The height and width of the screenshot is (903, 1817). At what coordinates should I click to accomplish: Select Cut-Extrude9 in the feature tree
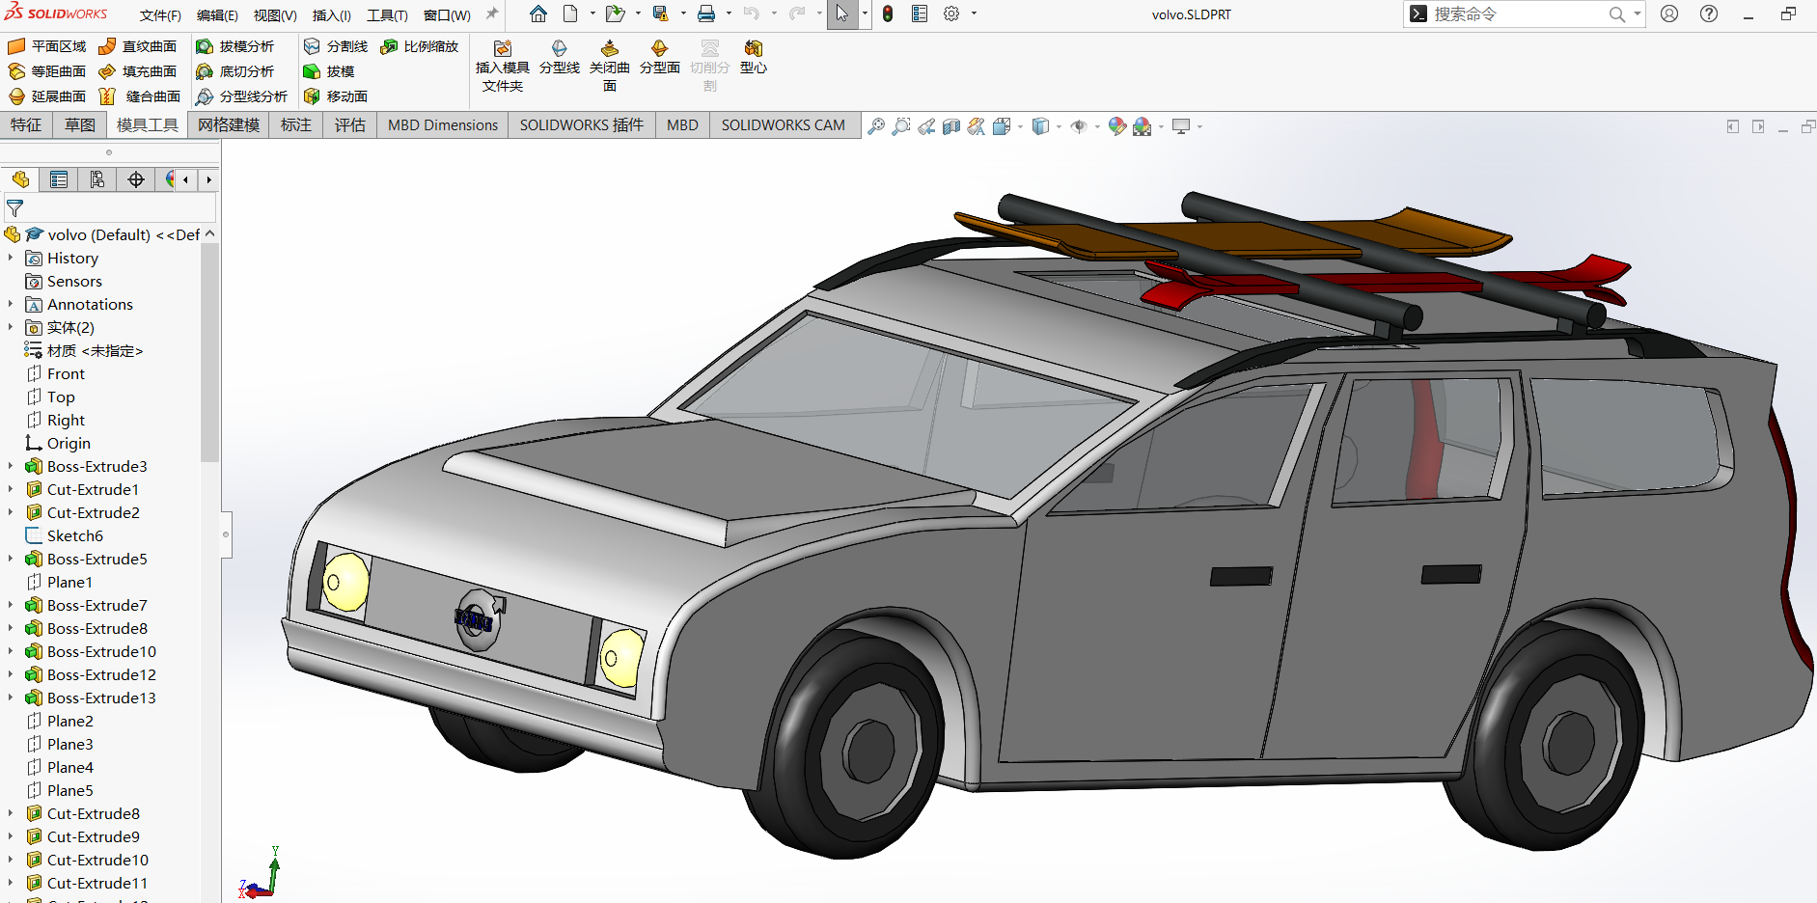pos(94,836)
